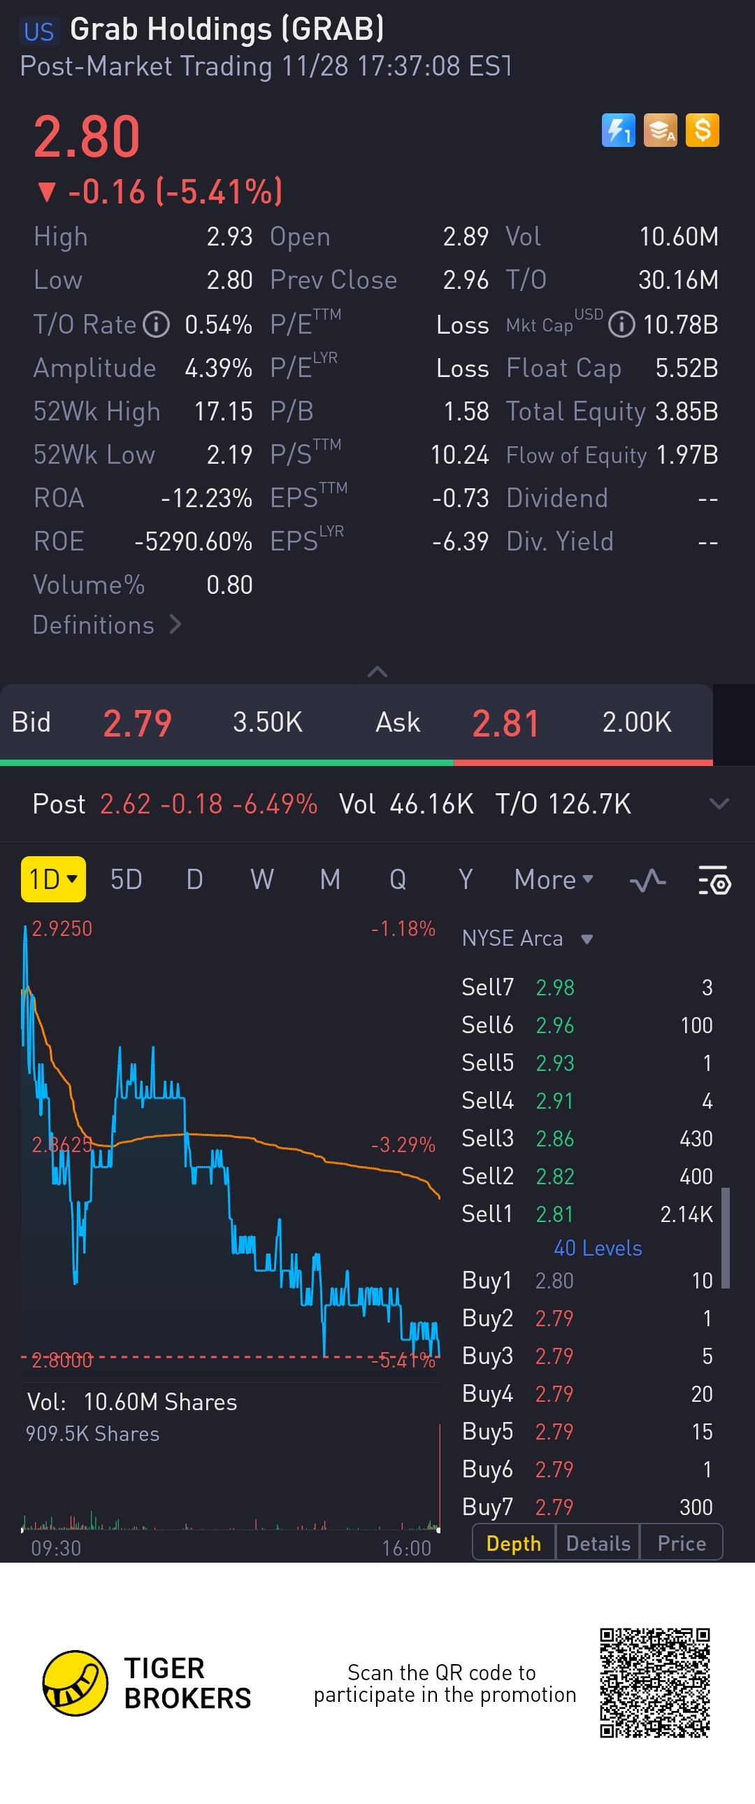Open T/O Rate info tooltip

(x=157, y=325)
